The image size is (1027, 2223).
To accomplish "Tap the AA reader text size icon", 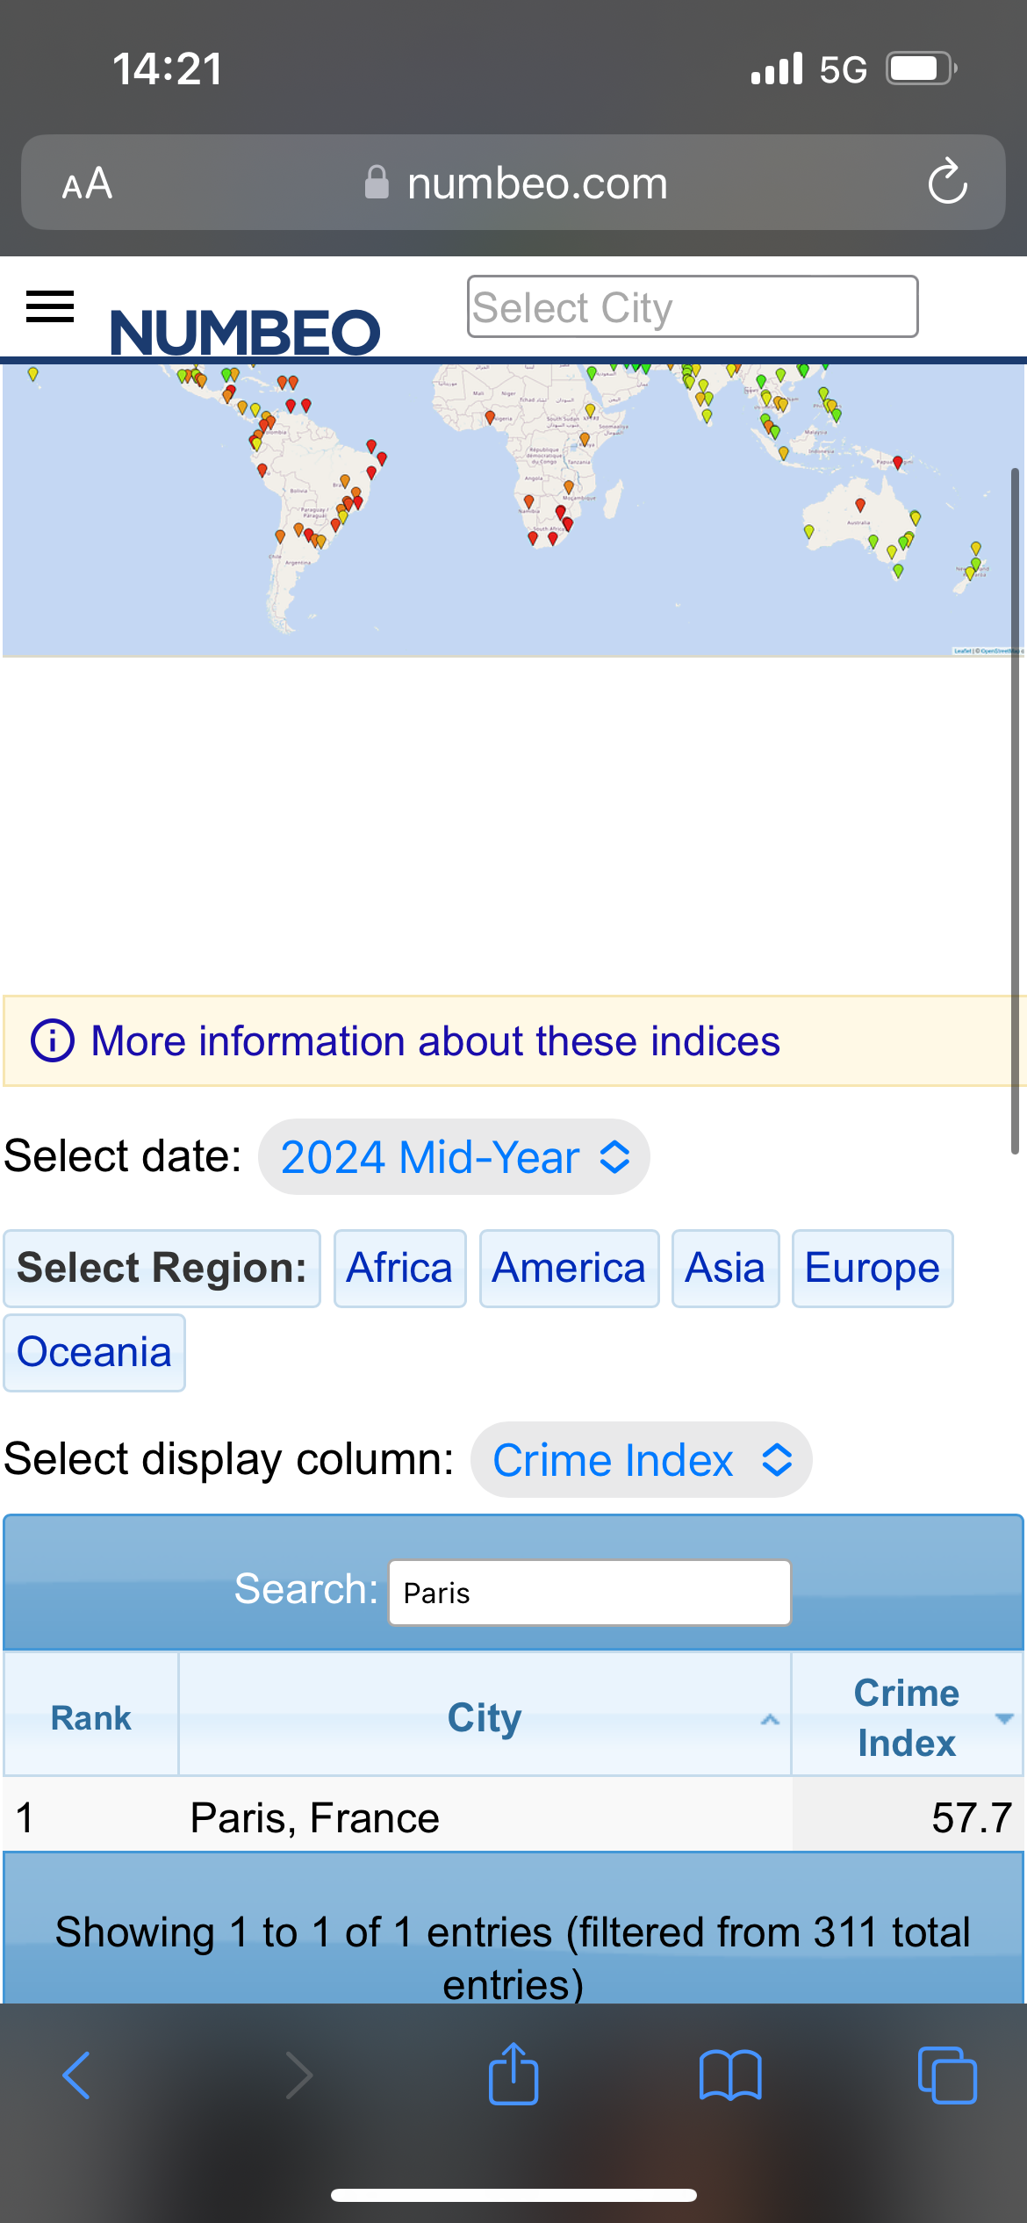I will click(x=87, y=183).
